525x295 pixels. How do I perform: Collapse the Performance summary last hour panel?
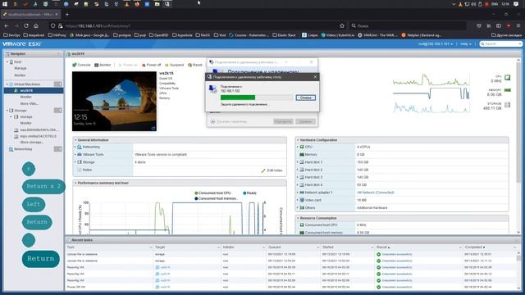click(75, 183)
